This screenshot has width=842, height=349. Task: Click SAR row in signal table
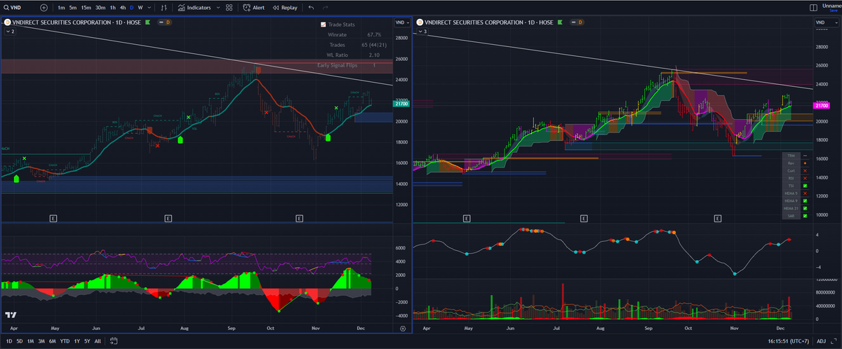[x=797, y=216]
